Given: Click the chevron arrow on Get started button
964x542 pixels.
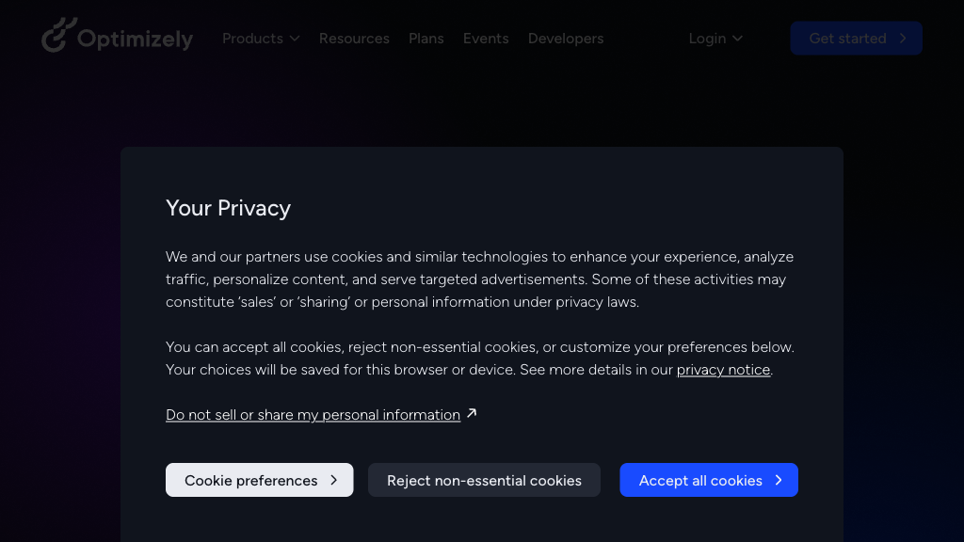Looking at the screenshot, I should [x=905, y=38].
